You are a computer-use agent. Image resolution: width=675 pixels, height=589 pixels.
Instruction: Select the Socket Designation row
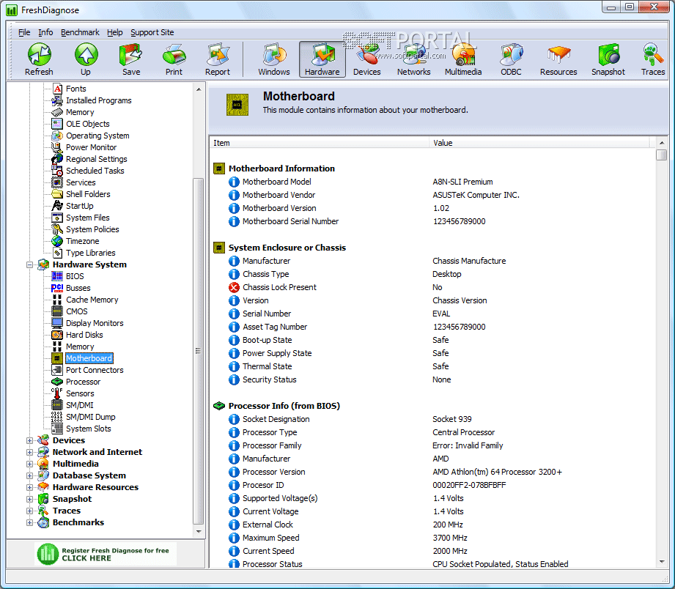(x=432, y=419)
